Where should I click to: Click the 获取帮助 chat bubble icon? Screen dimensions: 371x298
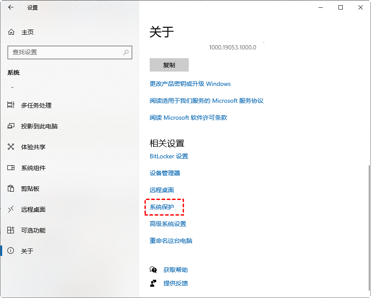tap(153, 270)
